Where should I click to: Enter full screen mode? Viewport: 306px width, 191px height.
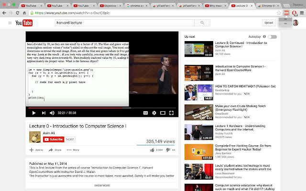[x=171, y=113]
